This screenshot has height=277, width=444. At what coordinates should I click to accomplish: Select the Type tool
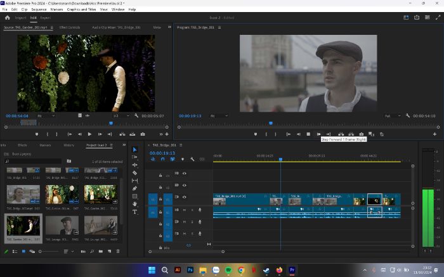pos(134,212)
